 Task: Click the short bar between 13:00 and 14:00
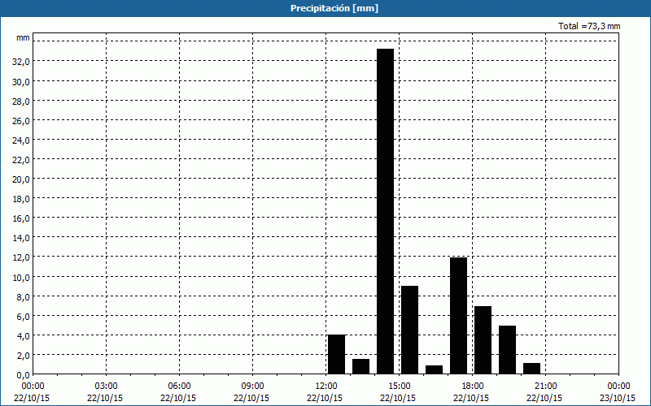pos(360,366)
